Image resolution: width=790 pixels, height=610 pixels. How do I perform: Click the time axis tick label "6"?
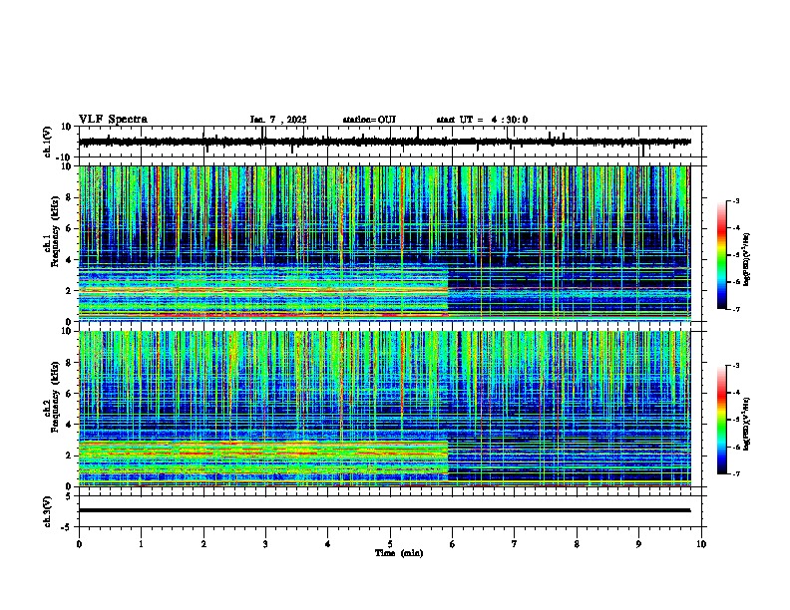453,544
